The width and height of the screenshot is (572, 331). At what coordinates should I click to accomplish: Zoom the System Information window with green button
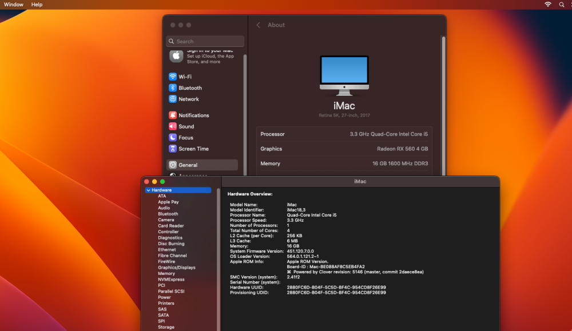pyautogui.click(x=162, y=182)
